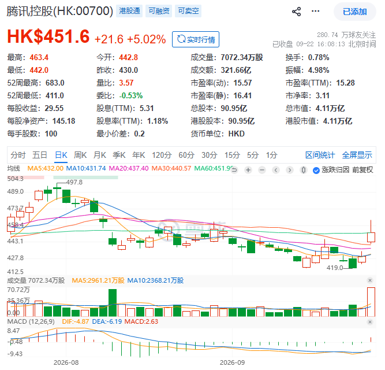Click the latest tall red volume bar
The width and height of the screenshot is (385, 370).
371,302
